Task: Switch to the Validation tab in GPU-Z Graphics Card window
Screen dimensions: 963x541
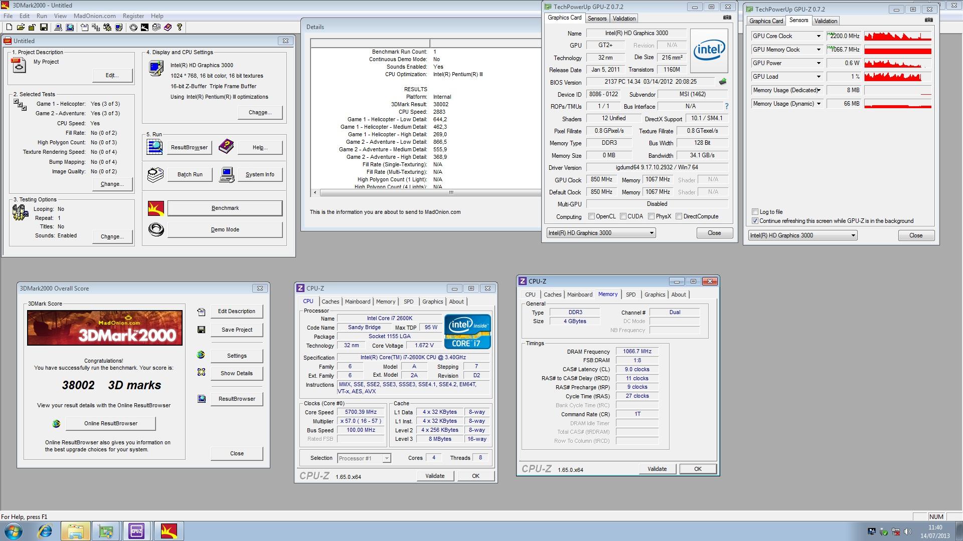Action: pyautogui.click(x=624, y=19)
